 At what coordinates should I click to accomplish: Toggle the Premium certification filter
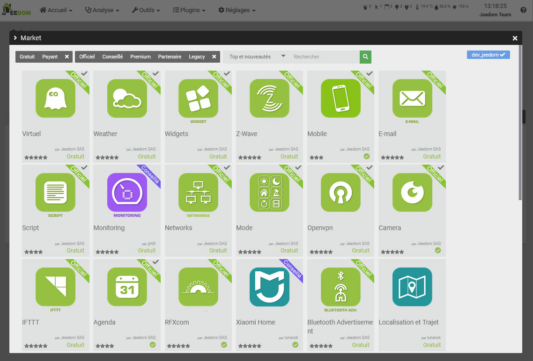(141, 57)
